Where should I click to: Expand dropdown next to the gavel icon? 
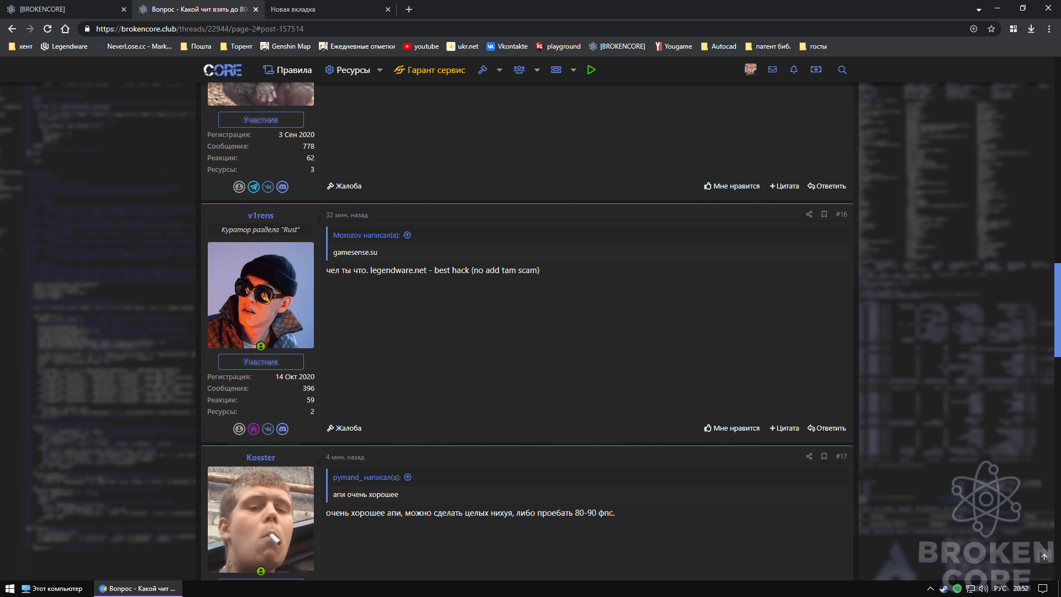click(x=500, y=70)
